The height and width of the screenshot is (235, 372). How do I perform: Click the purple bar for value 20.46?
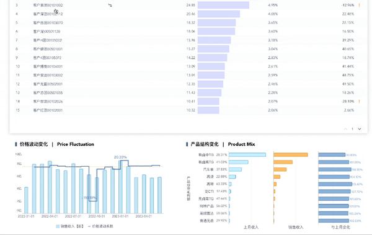click(x=219, y=14)
